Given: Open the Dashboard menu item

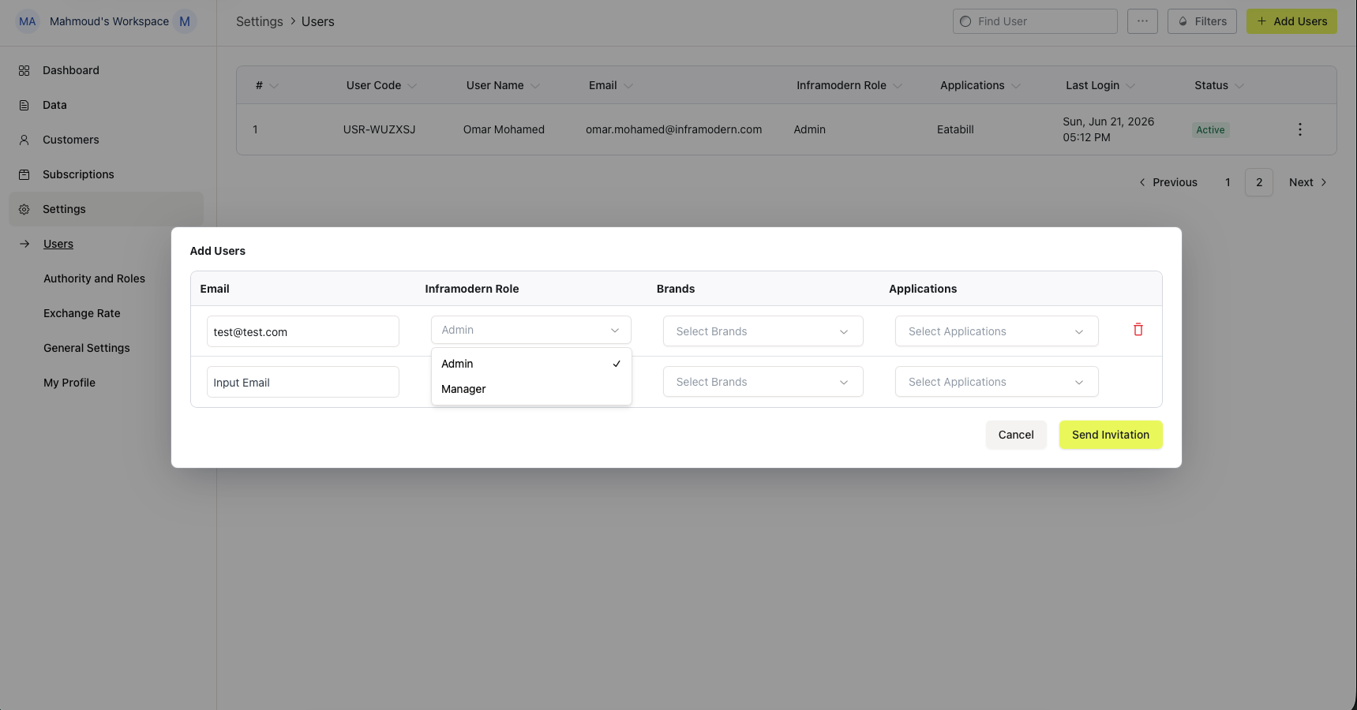Looking at the screenshot, I should tap(70, 70).
